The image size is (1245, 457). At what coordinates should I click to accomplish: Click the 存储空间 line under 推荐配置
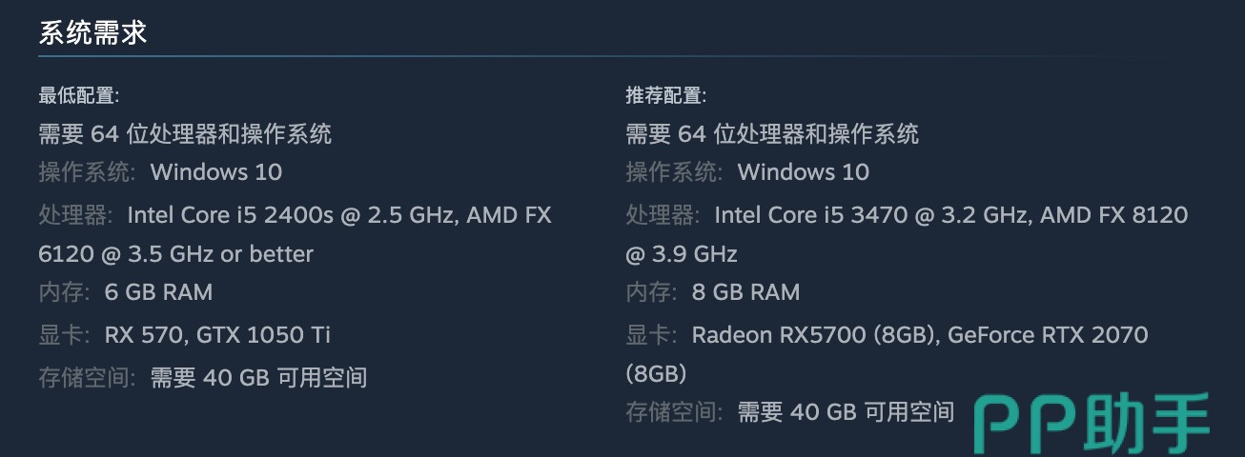[x=789, y=411]
